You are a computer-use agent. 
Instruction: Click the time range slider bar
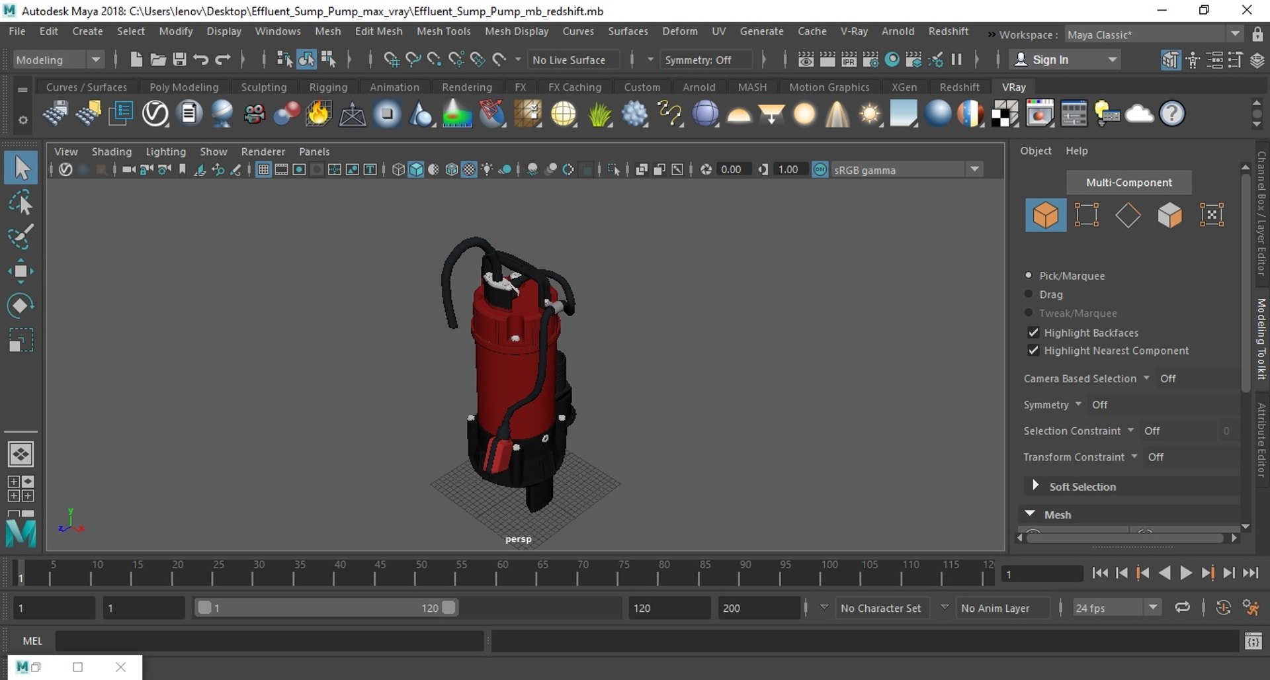point(326,608)
